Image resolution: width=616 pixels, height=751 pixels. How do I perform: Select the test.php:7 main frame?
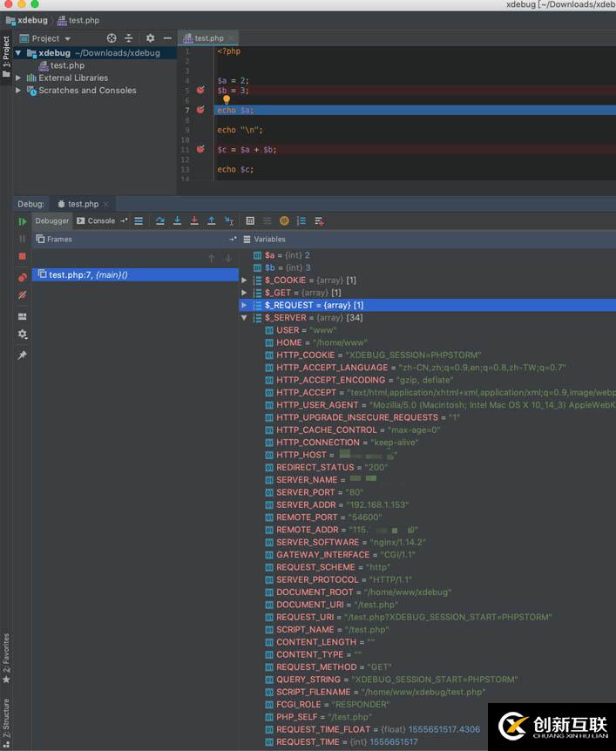87,274
